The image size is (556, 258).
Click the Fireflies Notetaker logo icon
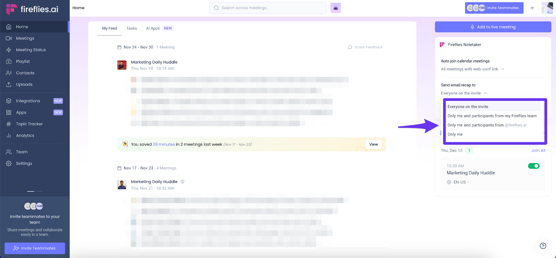(442, 45)
